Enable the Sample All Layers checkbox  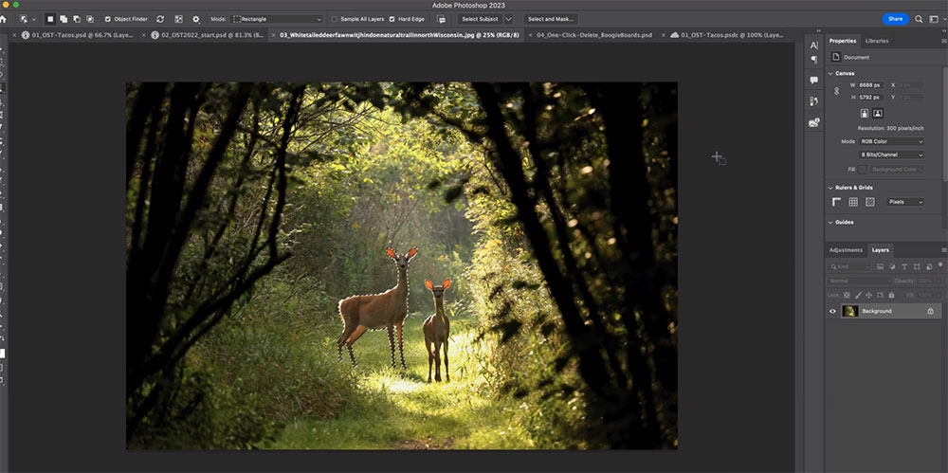click(x=335, y=18)
